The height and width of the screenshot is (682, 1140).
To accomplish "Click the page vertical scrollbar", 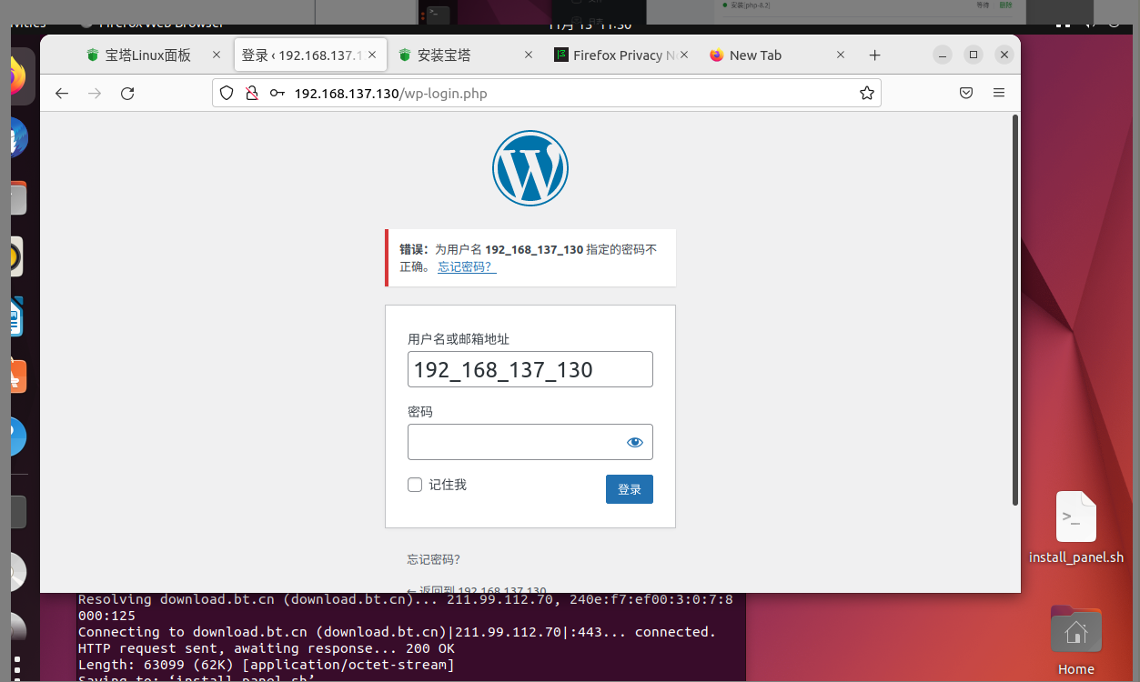I will coord(1015,309).
